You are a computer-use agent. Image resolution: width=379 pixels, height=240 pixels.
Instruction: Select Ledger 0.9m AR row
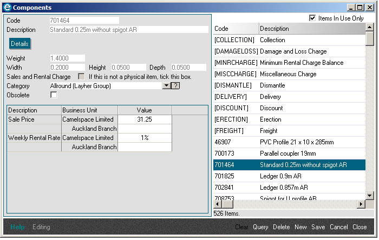pos(290,176)
